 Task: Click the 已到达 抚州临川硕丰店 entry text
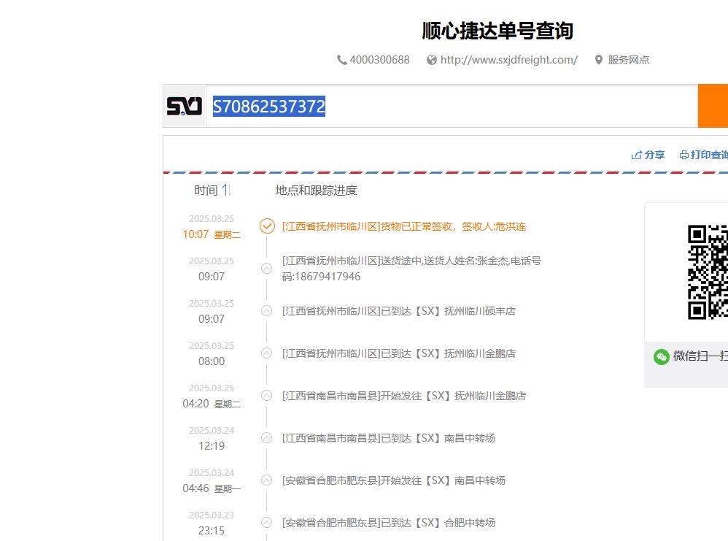click(399, 311)
